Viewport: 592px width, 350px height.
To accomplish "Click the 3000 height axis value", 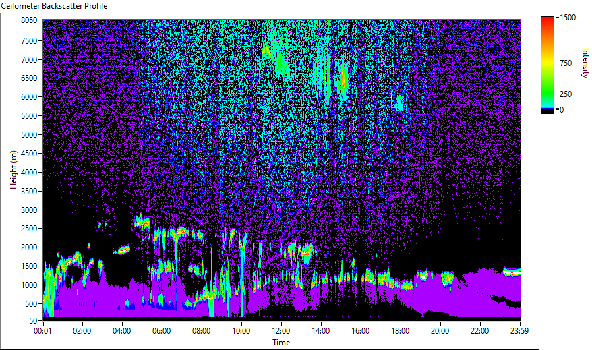I will [29, 210].
